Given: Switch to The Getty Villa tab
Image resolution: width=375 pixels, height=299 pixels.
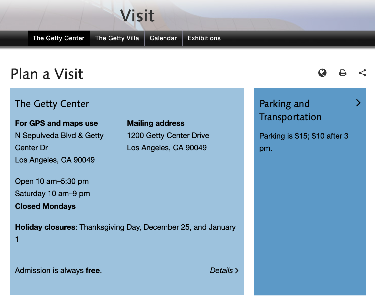Looking at the screenshot, I should pyautogui.click(x=117, y=38).
